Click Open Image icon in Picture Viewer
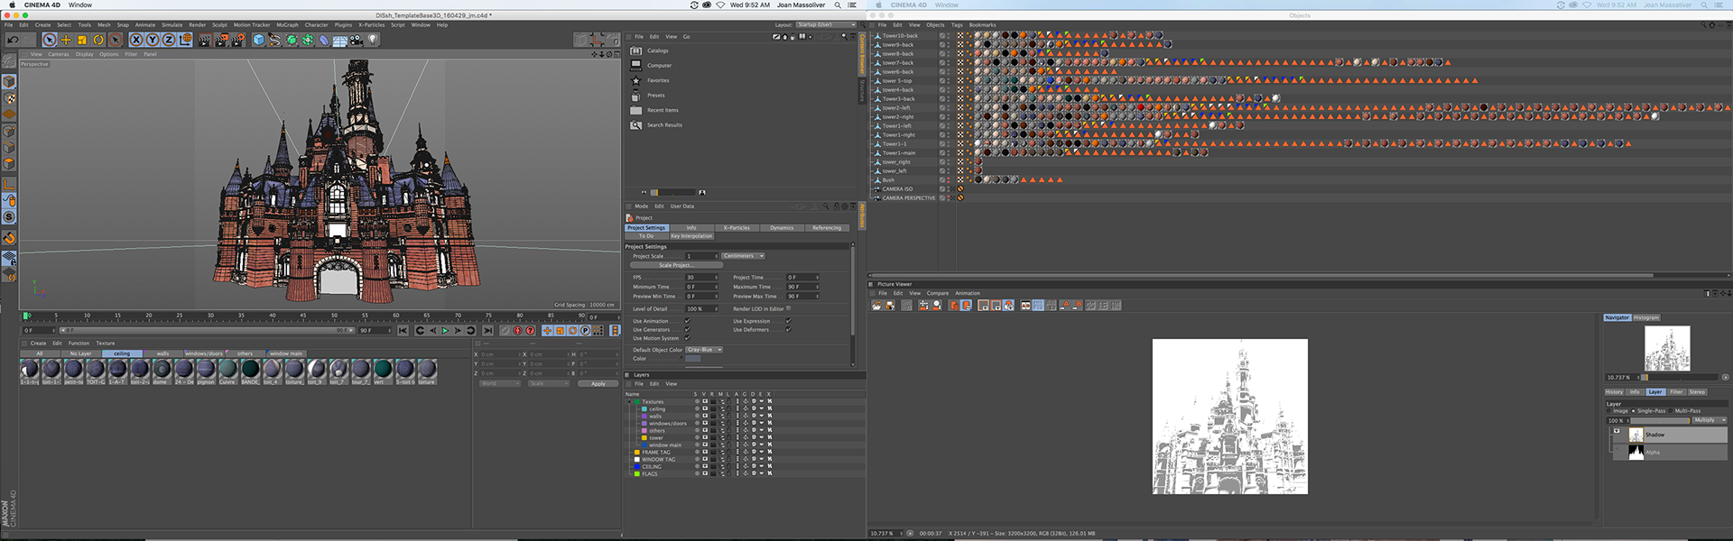 click(x=876, y=306)
